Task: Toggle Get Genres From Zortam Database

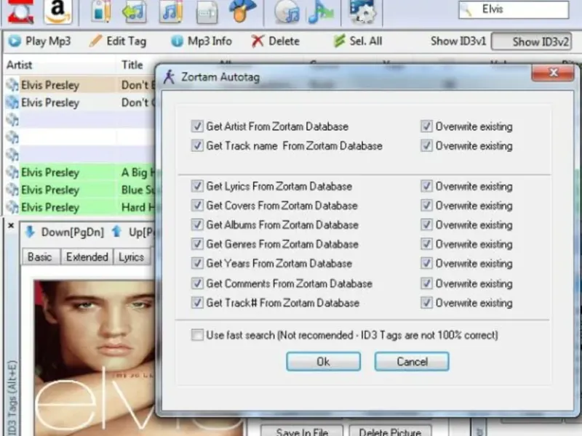Action: [196, 244]
